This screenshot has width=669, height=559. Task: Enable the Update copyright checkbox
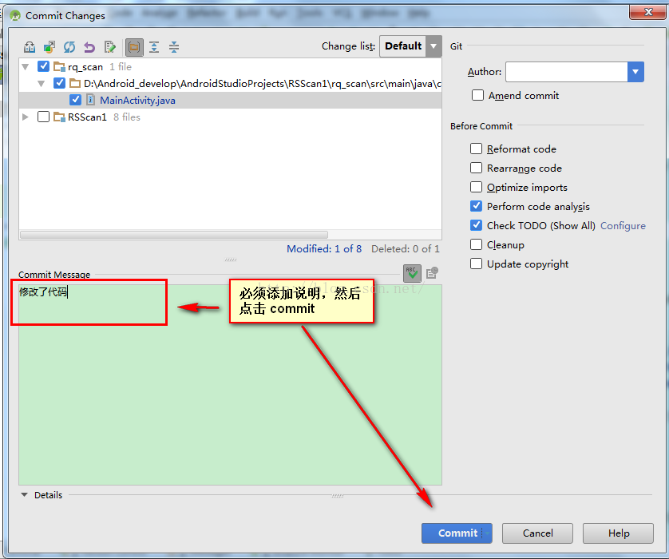point(476,264)
